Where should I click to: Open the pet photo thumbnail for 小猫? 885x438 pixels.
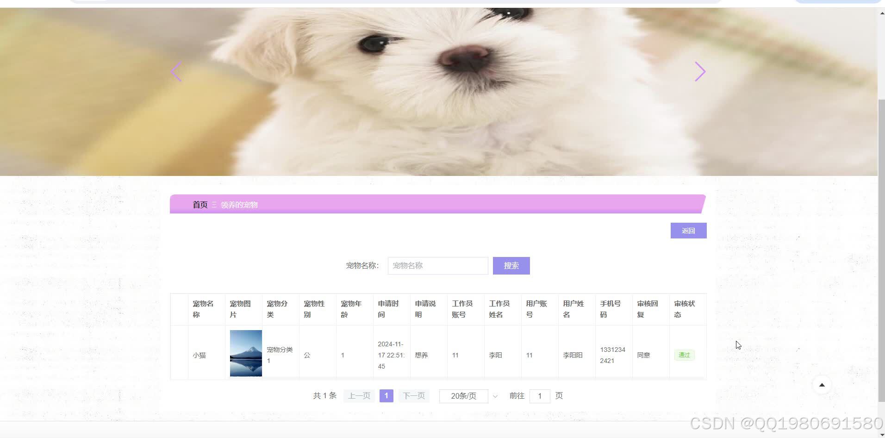pyautogui.click(x=245, y=352)
